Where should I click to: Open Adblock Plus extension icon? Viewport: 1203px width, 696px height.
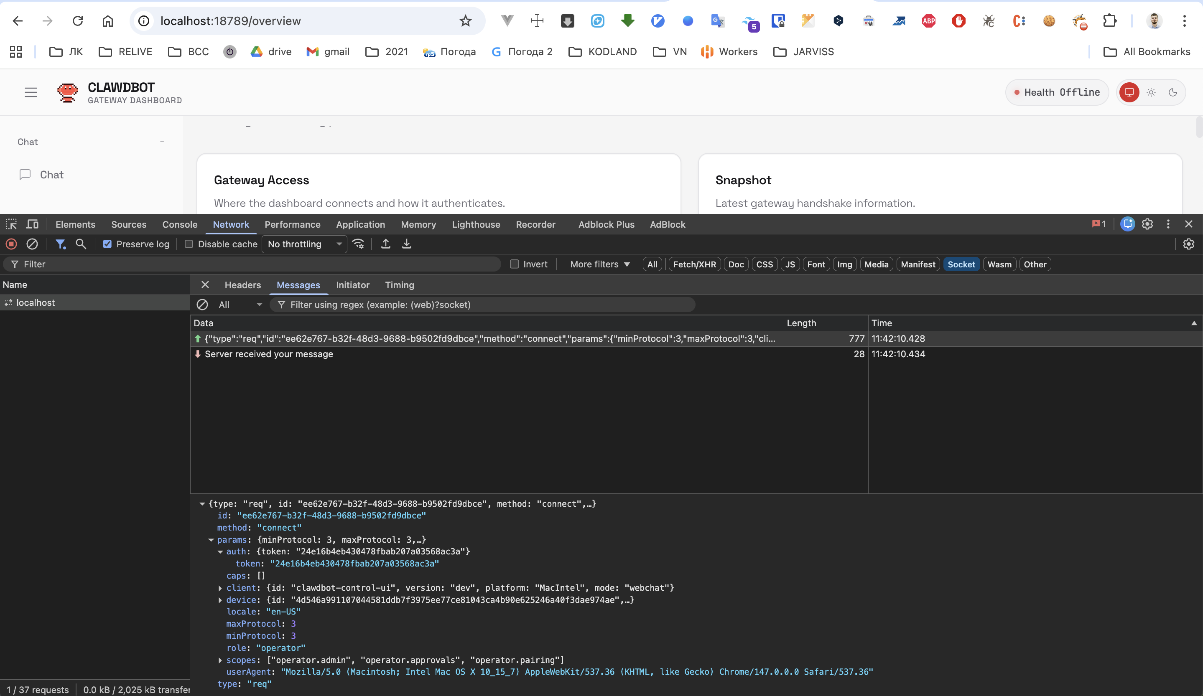point(928,21)
